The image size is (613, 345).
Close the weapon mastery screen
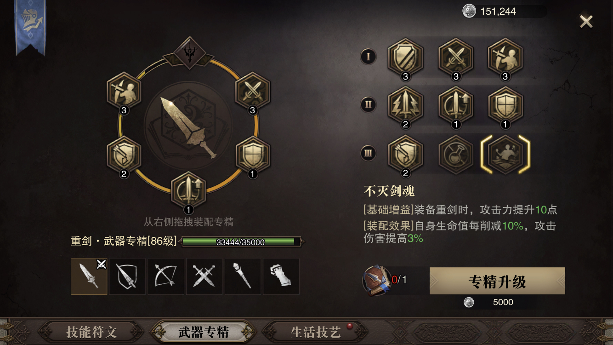tap(586, 21)
